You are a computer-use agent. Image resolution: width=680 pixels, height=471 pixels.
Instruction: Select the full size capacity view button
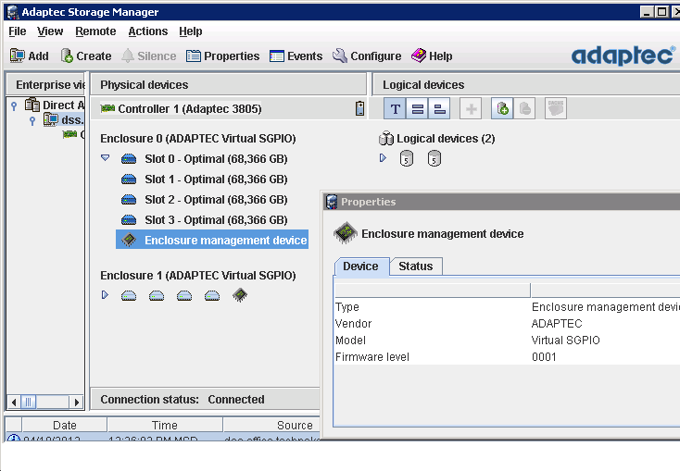[x=417, y=108]
